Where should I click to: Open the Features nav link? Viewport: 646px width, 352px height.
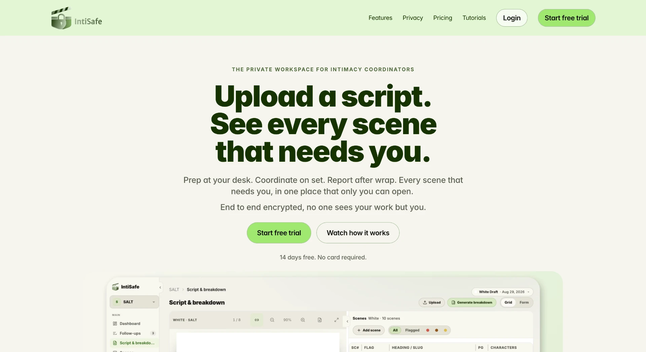(380, 18)
